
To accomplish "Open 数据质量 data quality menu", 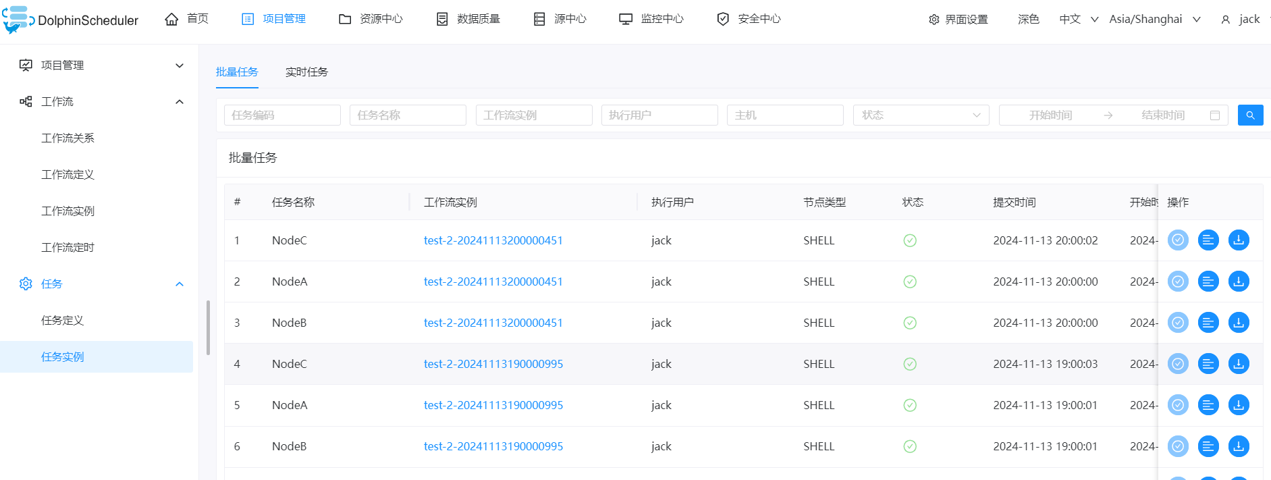I will click(468, 19).
